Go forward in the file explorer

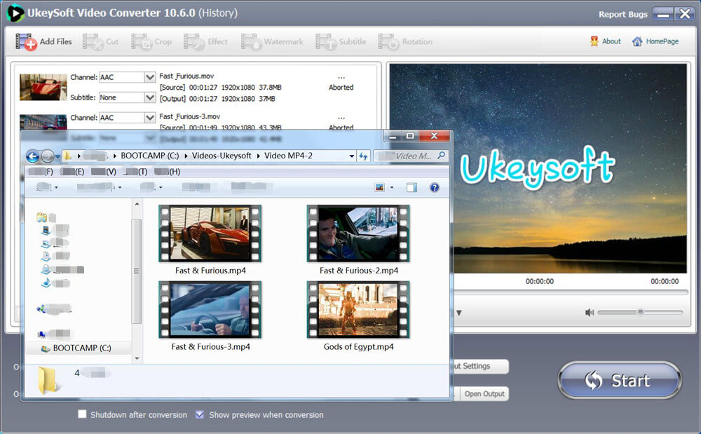pyautogui.click(x=48, y=156)
